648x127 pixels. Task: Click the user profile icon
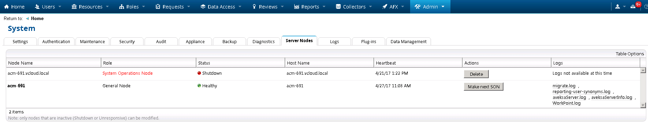(618, 6)
